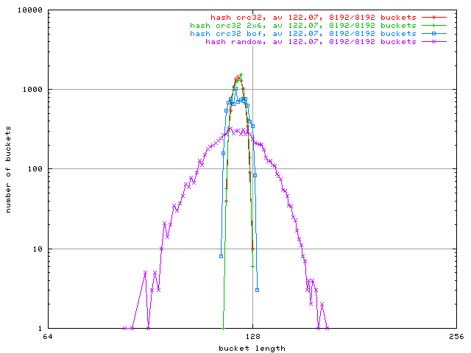
Task: Click the green legend line sample marker
Action: (x=433, y=26)
